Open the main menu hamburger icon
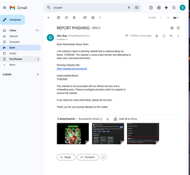This screenshot has width=190, height=175. (5, 8)
